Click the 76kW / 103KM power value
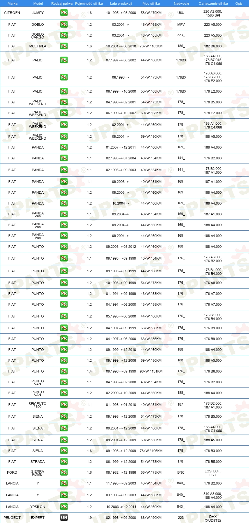249x523 pixels. tap(151, 46)
